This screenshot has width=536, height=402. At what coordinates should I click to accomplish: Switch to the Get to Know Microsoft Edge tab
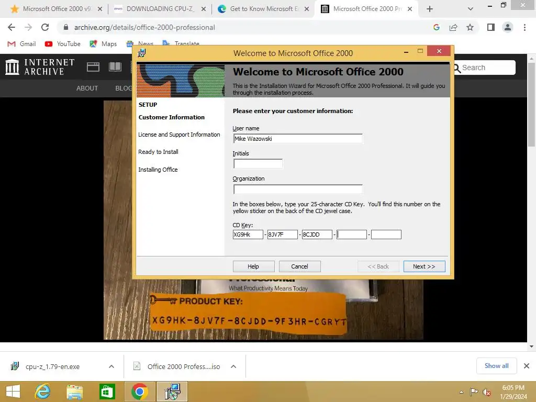(263, 9)
